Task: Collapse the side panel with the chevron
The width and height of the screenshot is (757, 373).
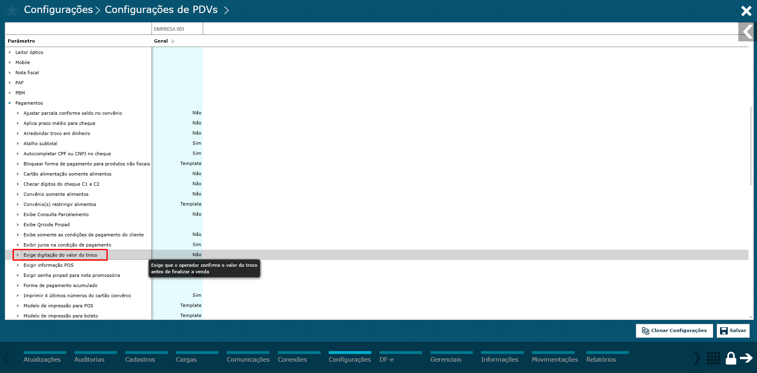Action: (747, 32)
